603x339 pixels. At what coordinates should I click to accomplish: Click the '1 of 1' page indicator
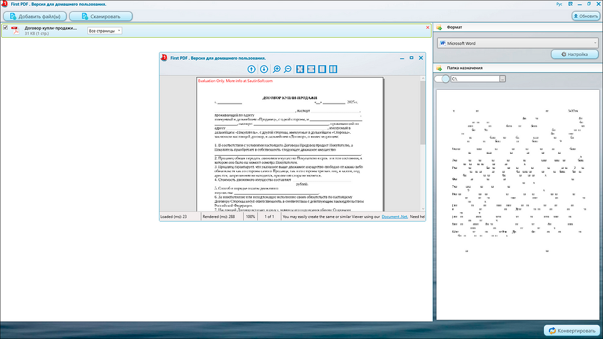pos(269,217)
